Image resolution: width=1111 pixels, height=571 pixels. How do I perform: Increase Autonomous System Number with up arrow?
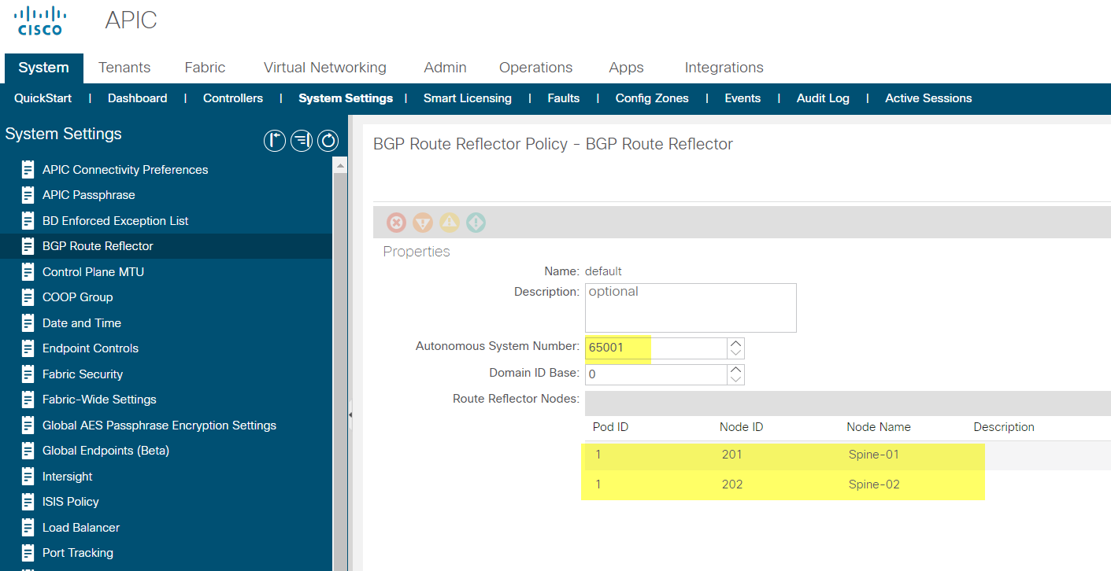pos(736,344)
